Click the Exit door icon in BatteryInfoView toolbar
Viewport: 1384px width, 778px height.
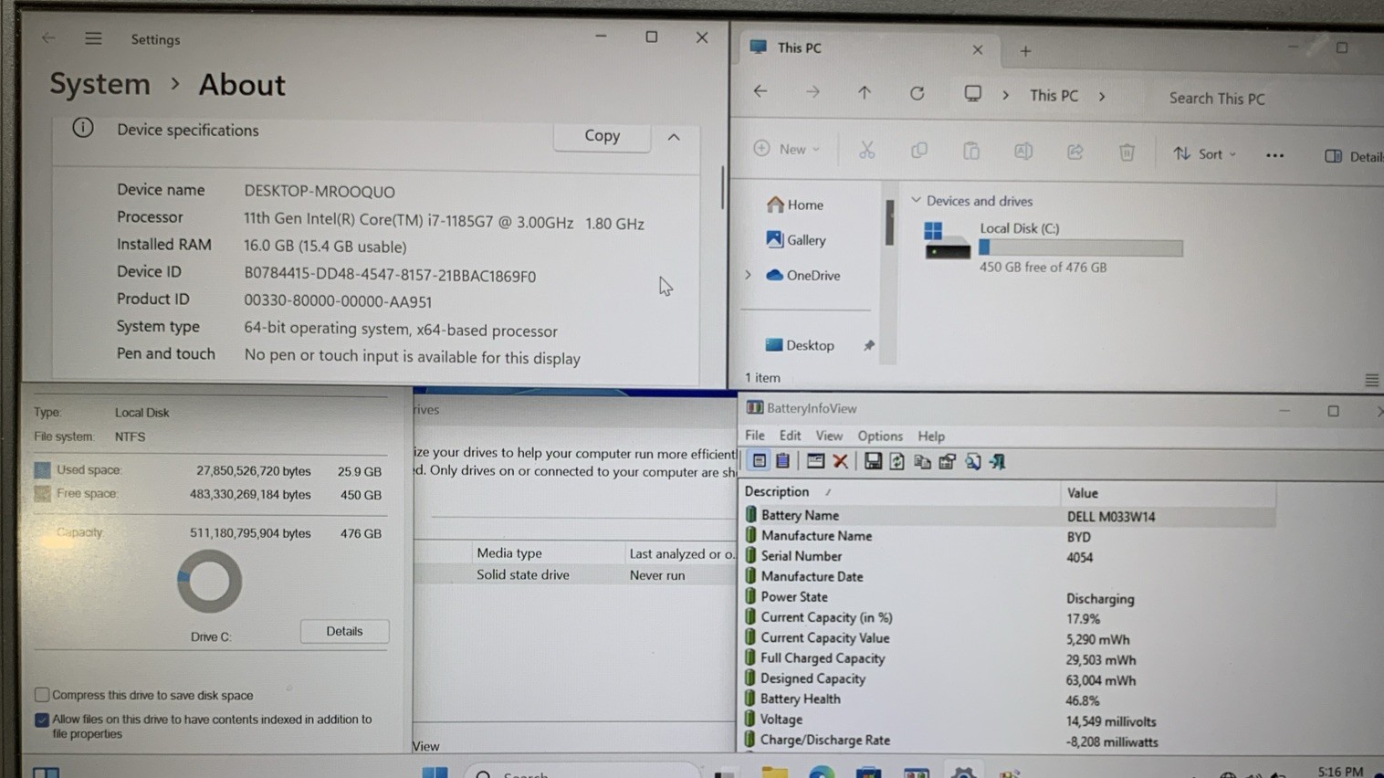click(x=997, y=462)
